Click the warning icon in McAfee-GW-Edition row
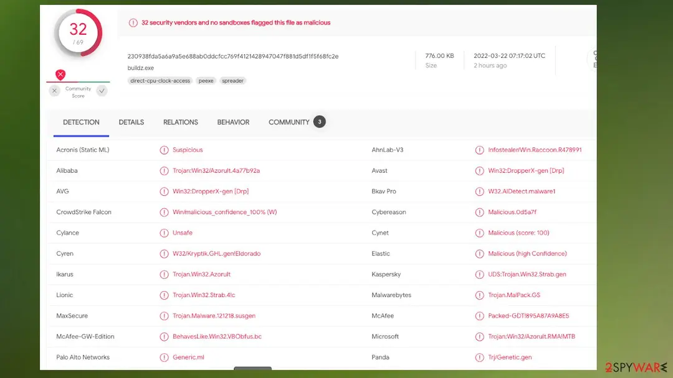The width and height of the screenshot is (673, 378). point(164,337)
